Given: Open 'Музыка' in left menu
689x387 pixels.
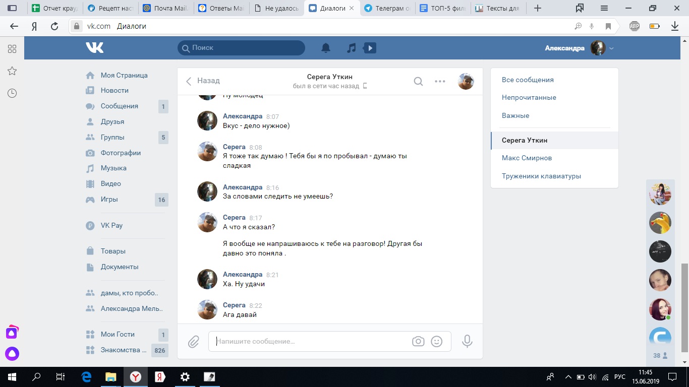Looking at the screenshot, I should pyautogui.click(x=113, y=168).
